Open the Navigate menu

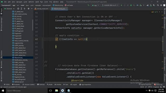click(x=19, y=2)
